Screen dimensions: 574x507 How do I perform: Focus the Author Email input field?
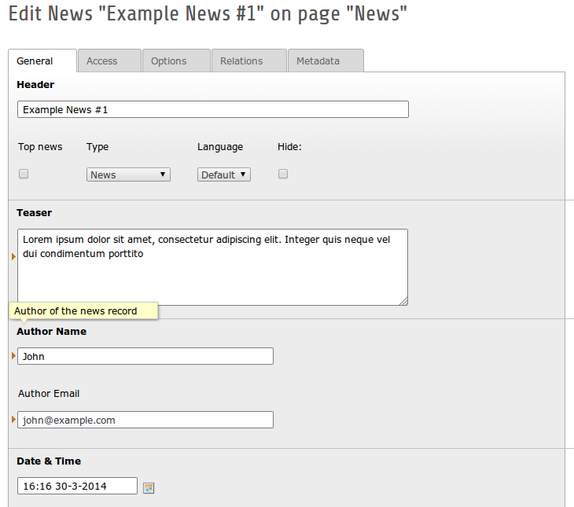tap(145, 420)
